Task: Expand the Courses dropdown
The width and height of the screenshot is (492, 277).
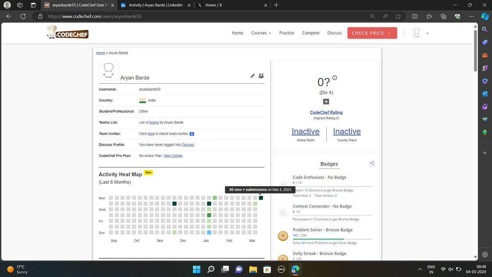Action: pyautogui.click(x=261, y=33)
